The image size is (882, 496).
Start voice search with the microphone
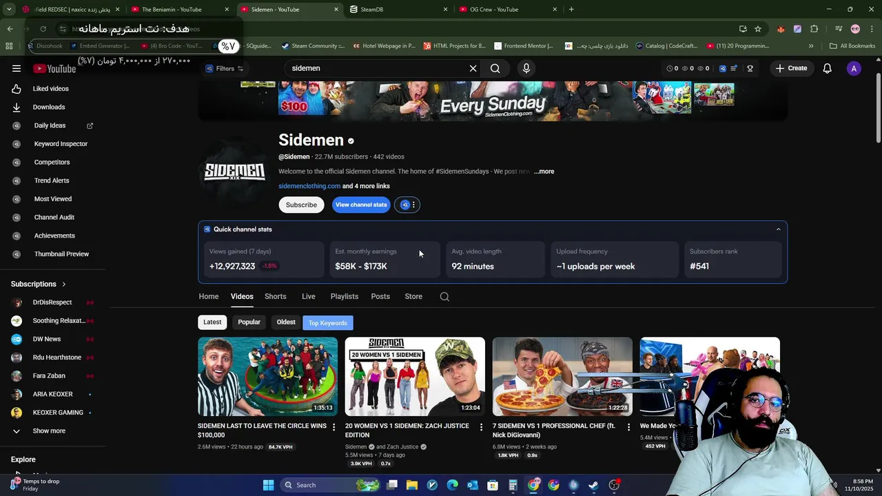tap(526, 68)
